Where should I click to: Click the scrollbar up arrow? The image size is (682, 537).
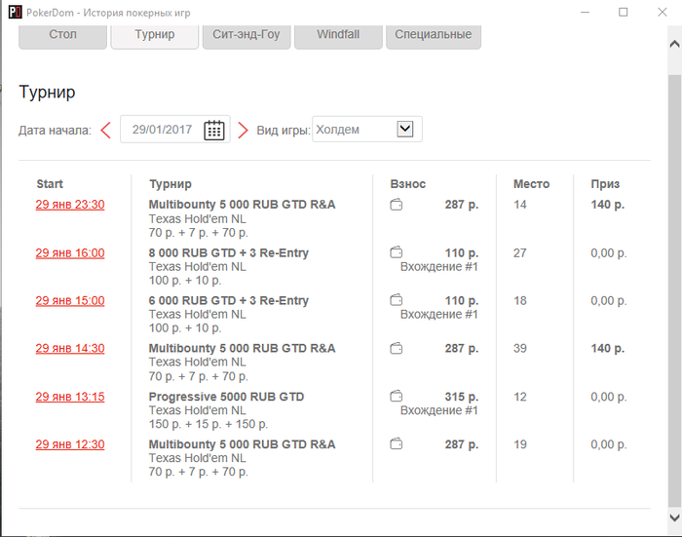point(674,44)
